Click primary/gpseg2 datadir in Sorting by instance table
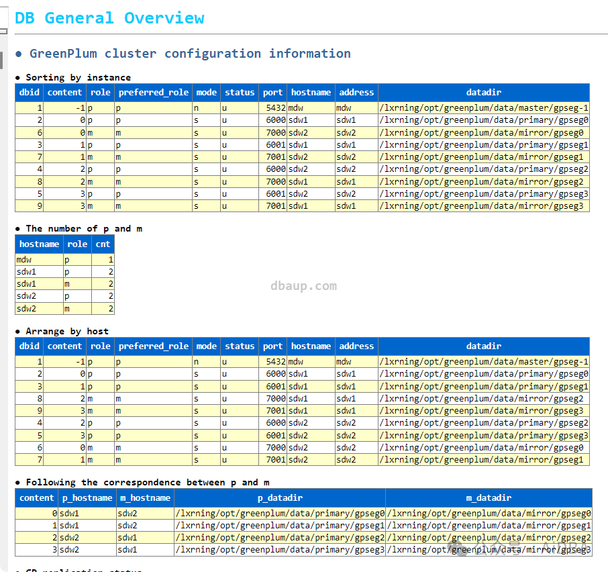 click(484, 169)
